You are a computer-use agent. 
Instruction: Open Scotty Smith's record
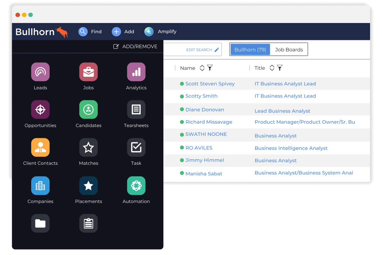pyautogui.click(x=201, y=96)
